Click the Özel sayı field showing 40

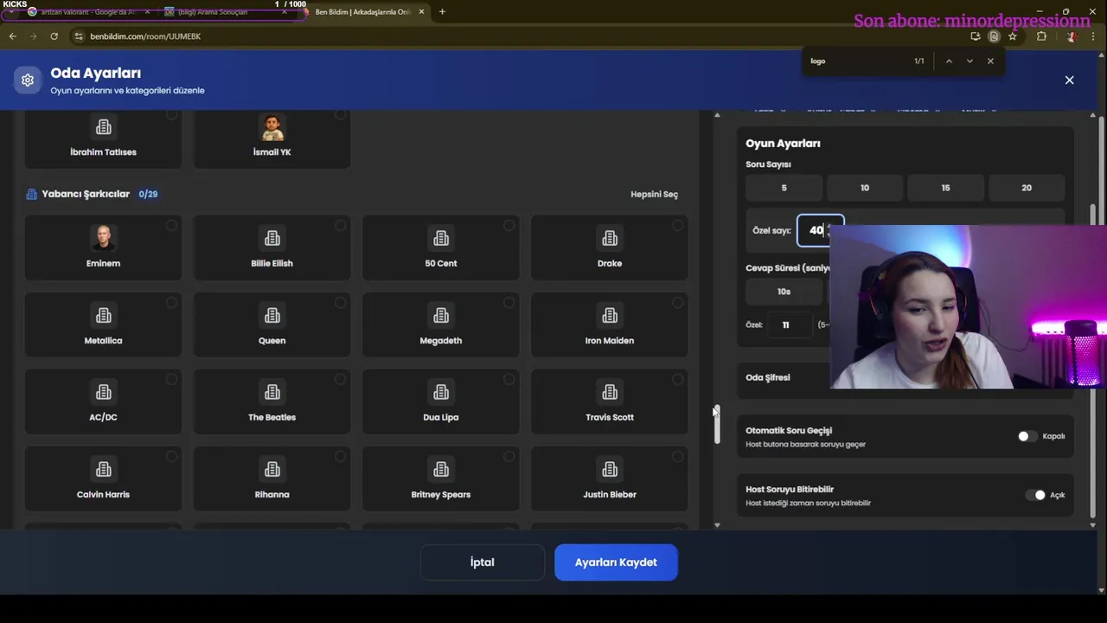pos(819,231)
